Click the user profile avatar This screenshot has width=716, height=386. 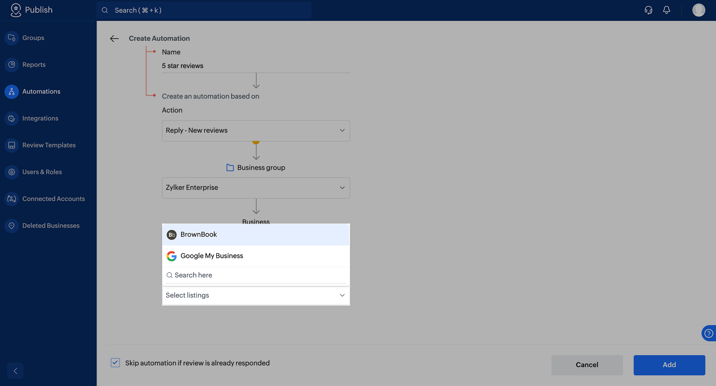[699, 10]
